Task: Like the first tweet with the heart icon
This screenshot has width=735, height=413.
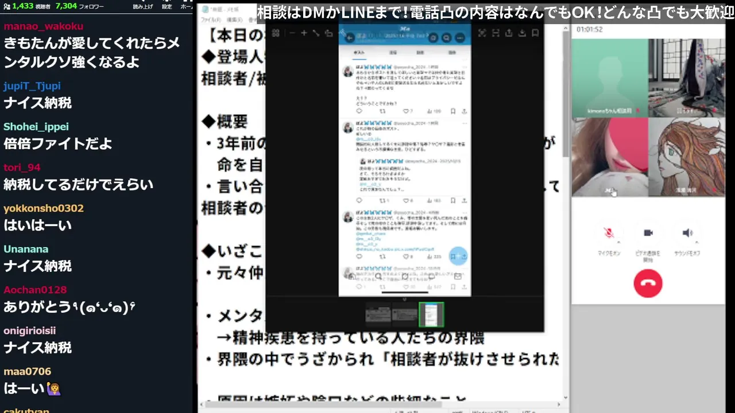Action: pyautogui.click(x=405, y=111)
